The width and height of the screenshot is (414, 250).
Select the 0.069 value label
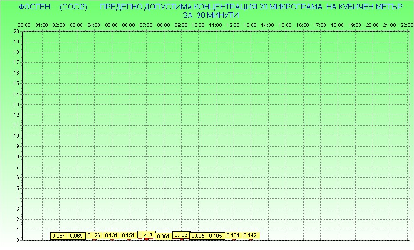pyautogui.click(x=76, y=236)
